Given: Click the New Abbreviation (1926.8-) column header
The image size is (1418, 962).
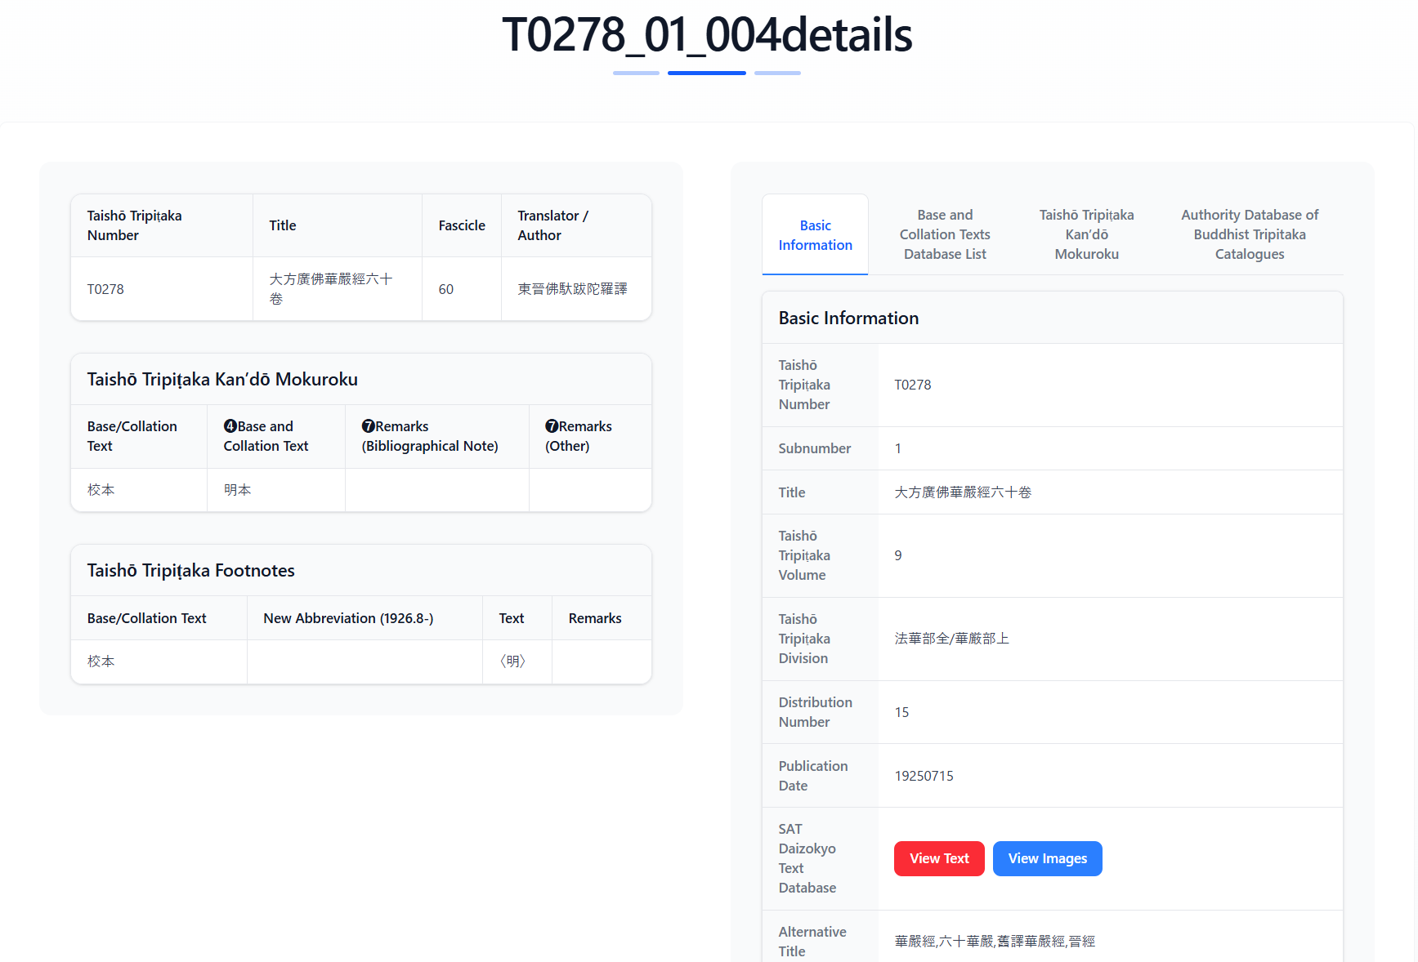Looking at the screenshot, I should click(x=348, y=618).
